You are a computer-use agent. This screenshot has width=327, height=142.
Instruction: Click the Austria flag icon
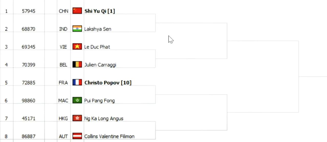(77, 136)
